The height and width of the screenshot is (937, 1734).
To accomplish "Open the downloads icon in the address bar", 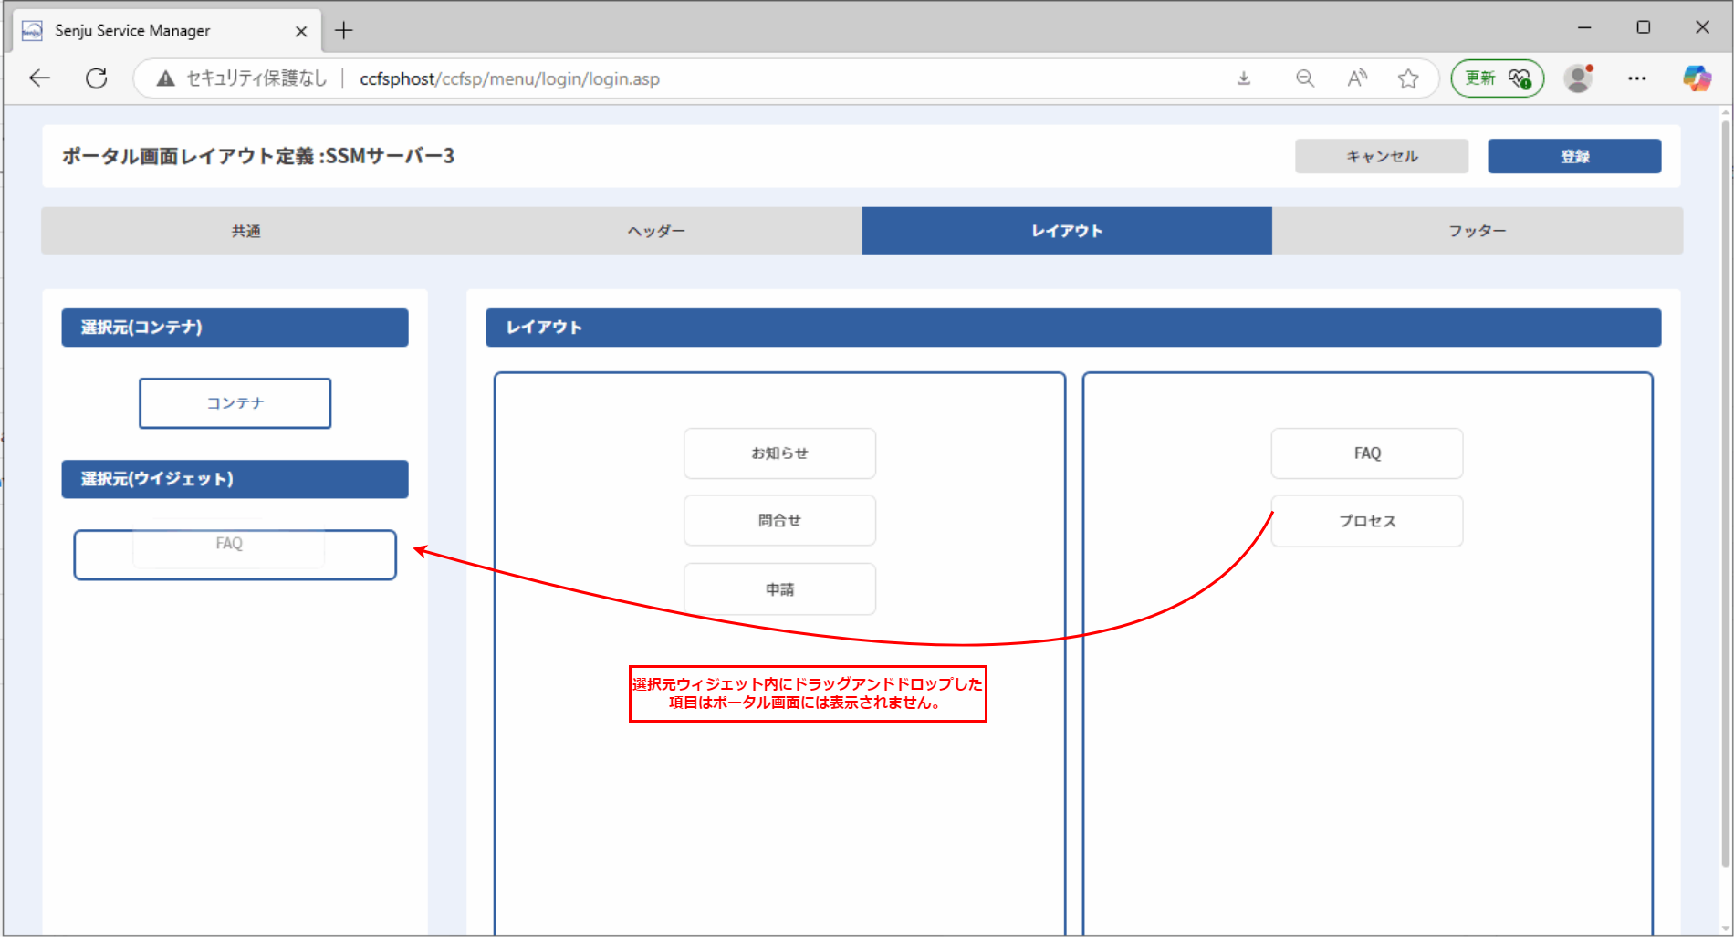I will tap(1244, 78).
